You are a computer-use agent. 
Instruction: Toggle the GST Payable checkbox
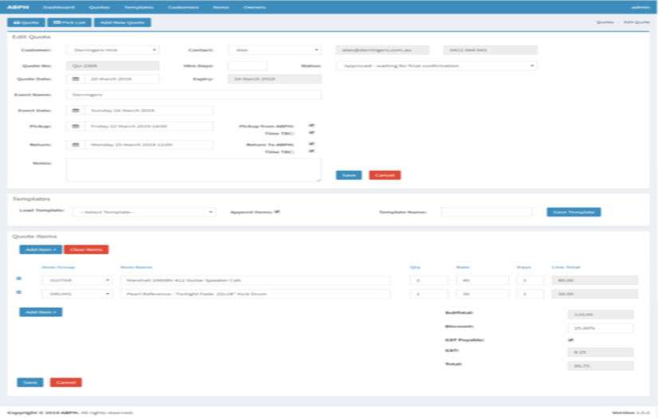pyautogui.click(x=571, y=340)
